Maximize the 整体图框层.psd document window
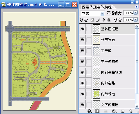 coord(68,5)
